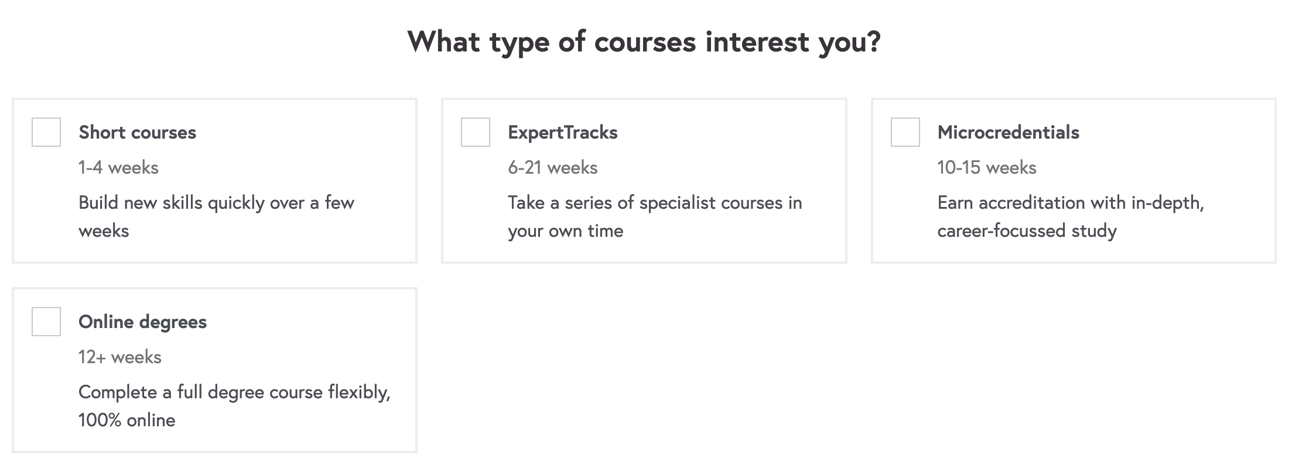Viewport: 1292px width, 476px height.
Task: Click the ExpertTracks title text
Action: (563, 133)
